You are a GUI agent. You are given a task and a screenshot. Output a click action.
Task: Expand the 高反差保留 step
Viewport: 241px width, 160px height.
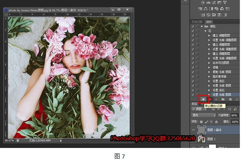pos(209,76)
